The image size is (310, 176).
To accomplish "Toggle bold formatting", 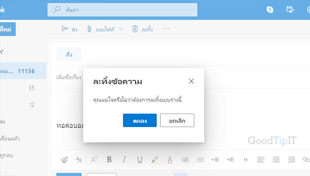I will pyautogui.click(x=109, y=159).
